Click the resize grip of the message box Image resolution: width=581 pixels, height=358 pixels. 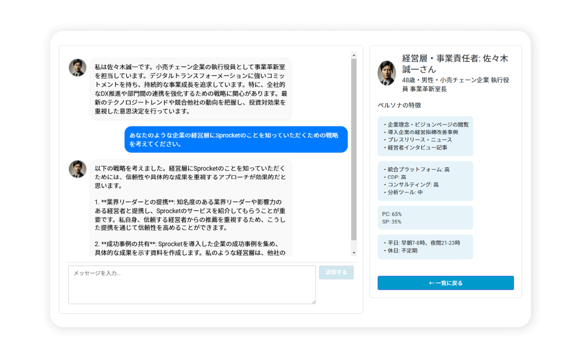click(314, 302)
